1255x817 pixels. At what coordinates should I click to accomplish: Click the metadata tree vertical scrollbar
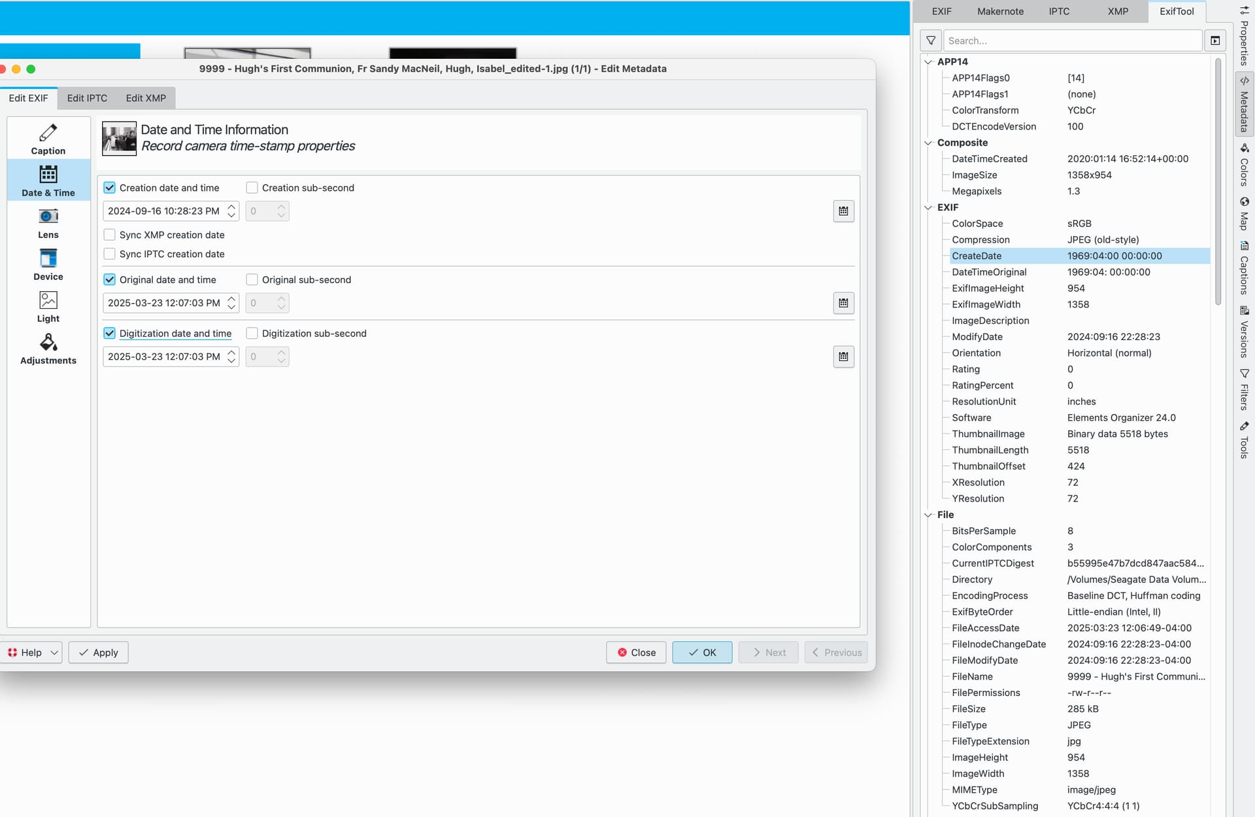(x=1218, y=182)
